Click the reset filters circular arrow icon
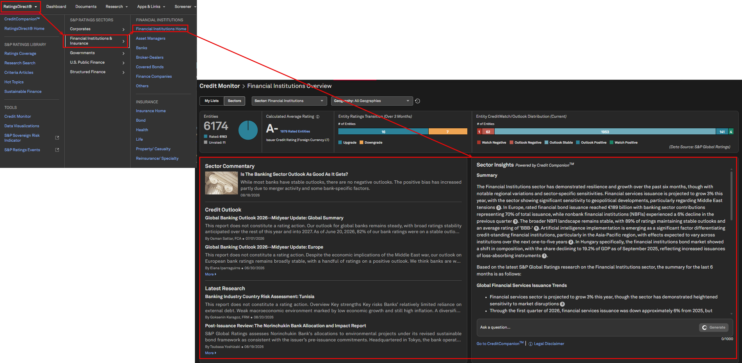 click(417, 101)
